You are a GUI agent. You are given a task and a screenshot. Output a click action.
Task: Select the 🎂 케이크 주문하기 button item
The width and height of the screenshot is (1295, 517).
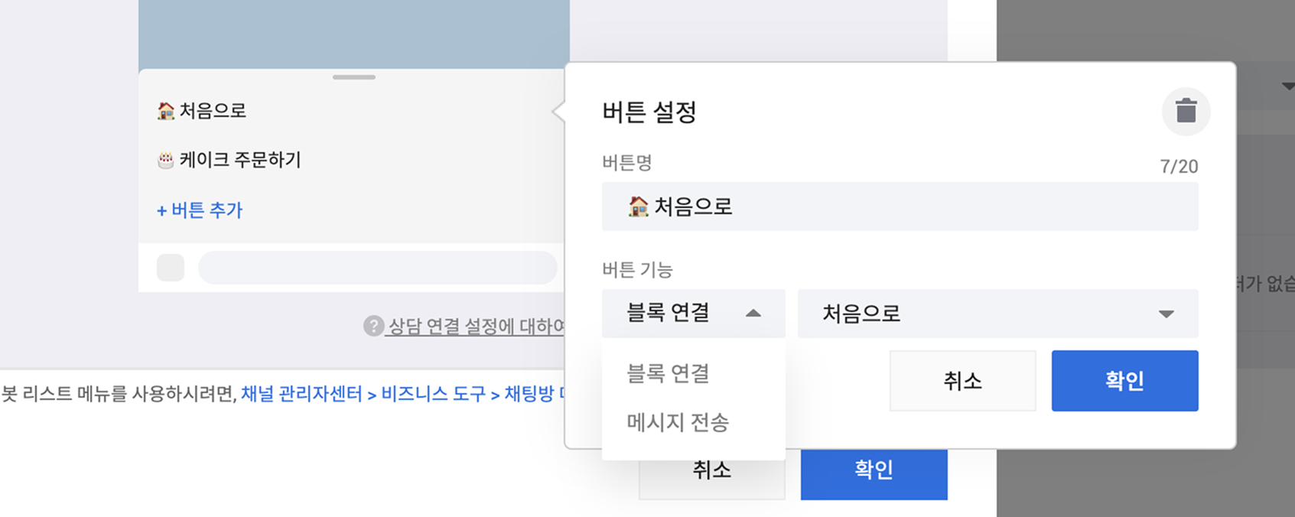(229, 160)
